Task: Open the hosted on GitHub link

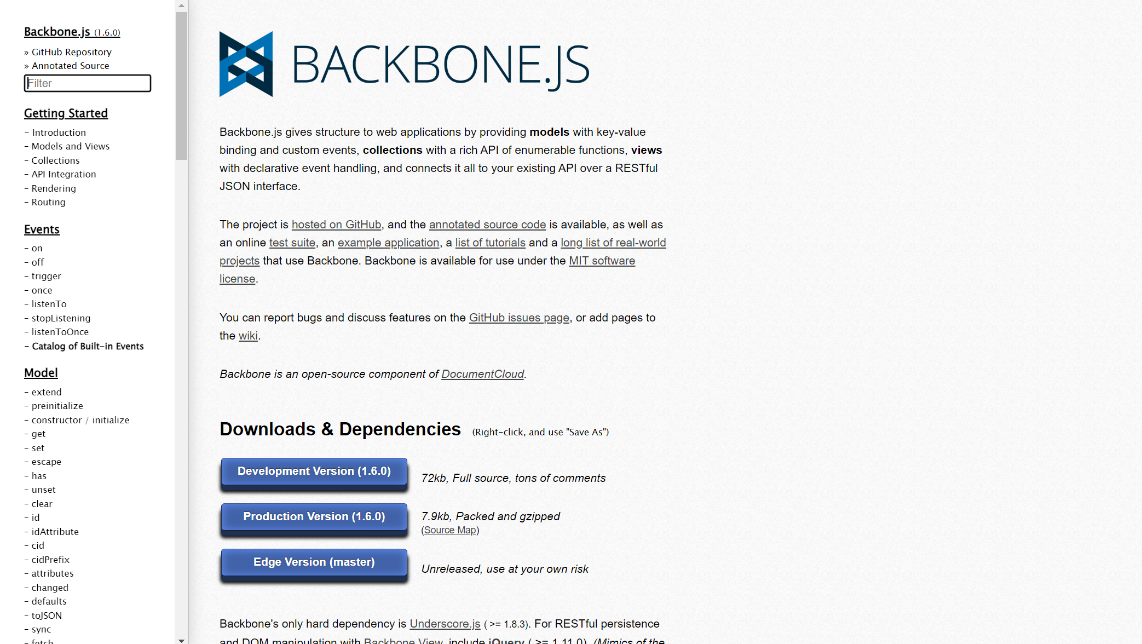Action: coord(337,225)
